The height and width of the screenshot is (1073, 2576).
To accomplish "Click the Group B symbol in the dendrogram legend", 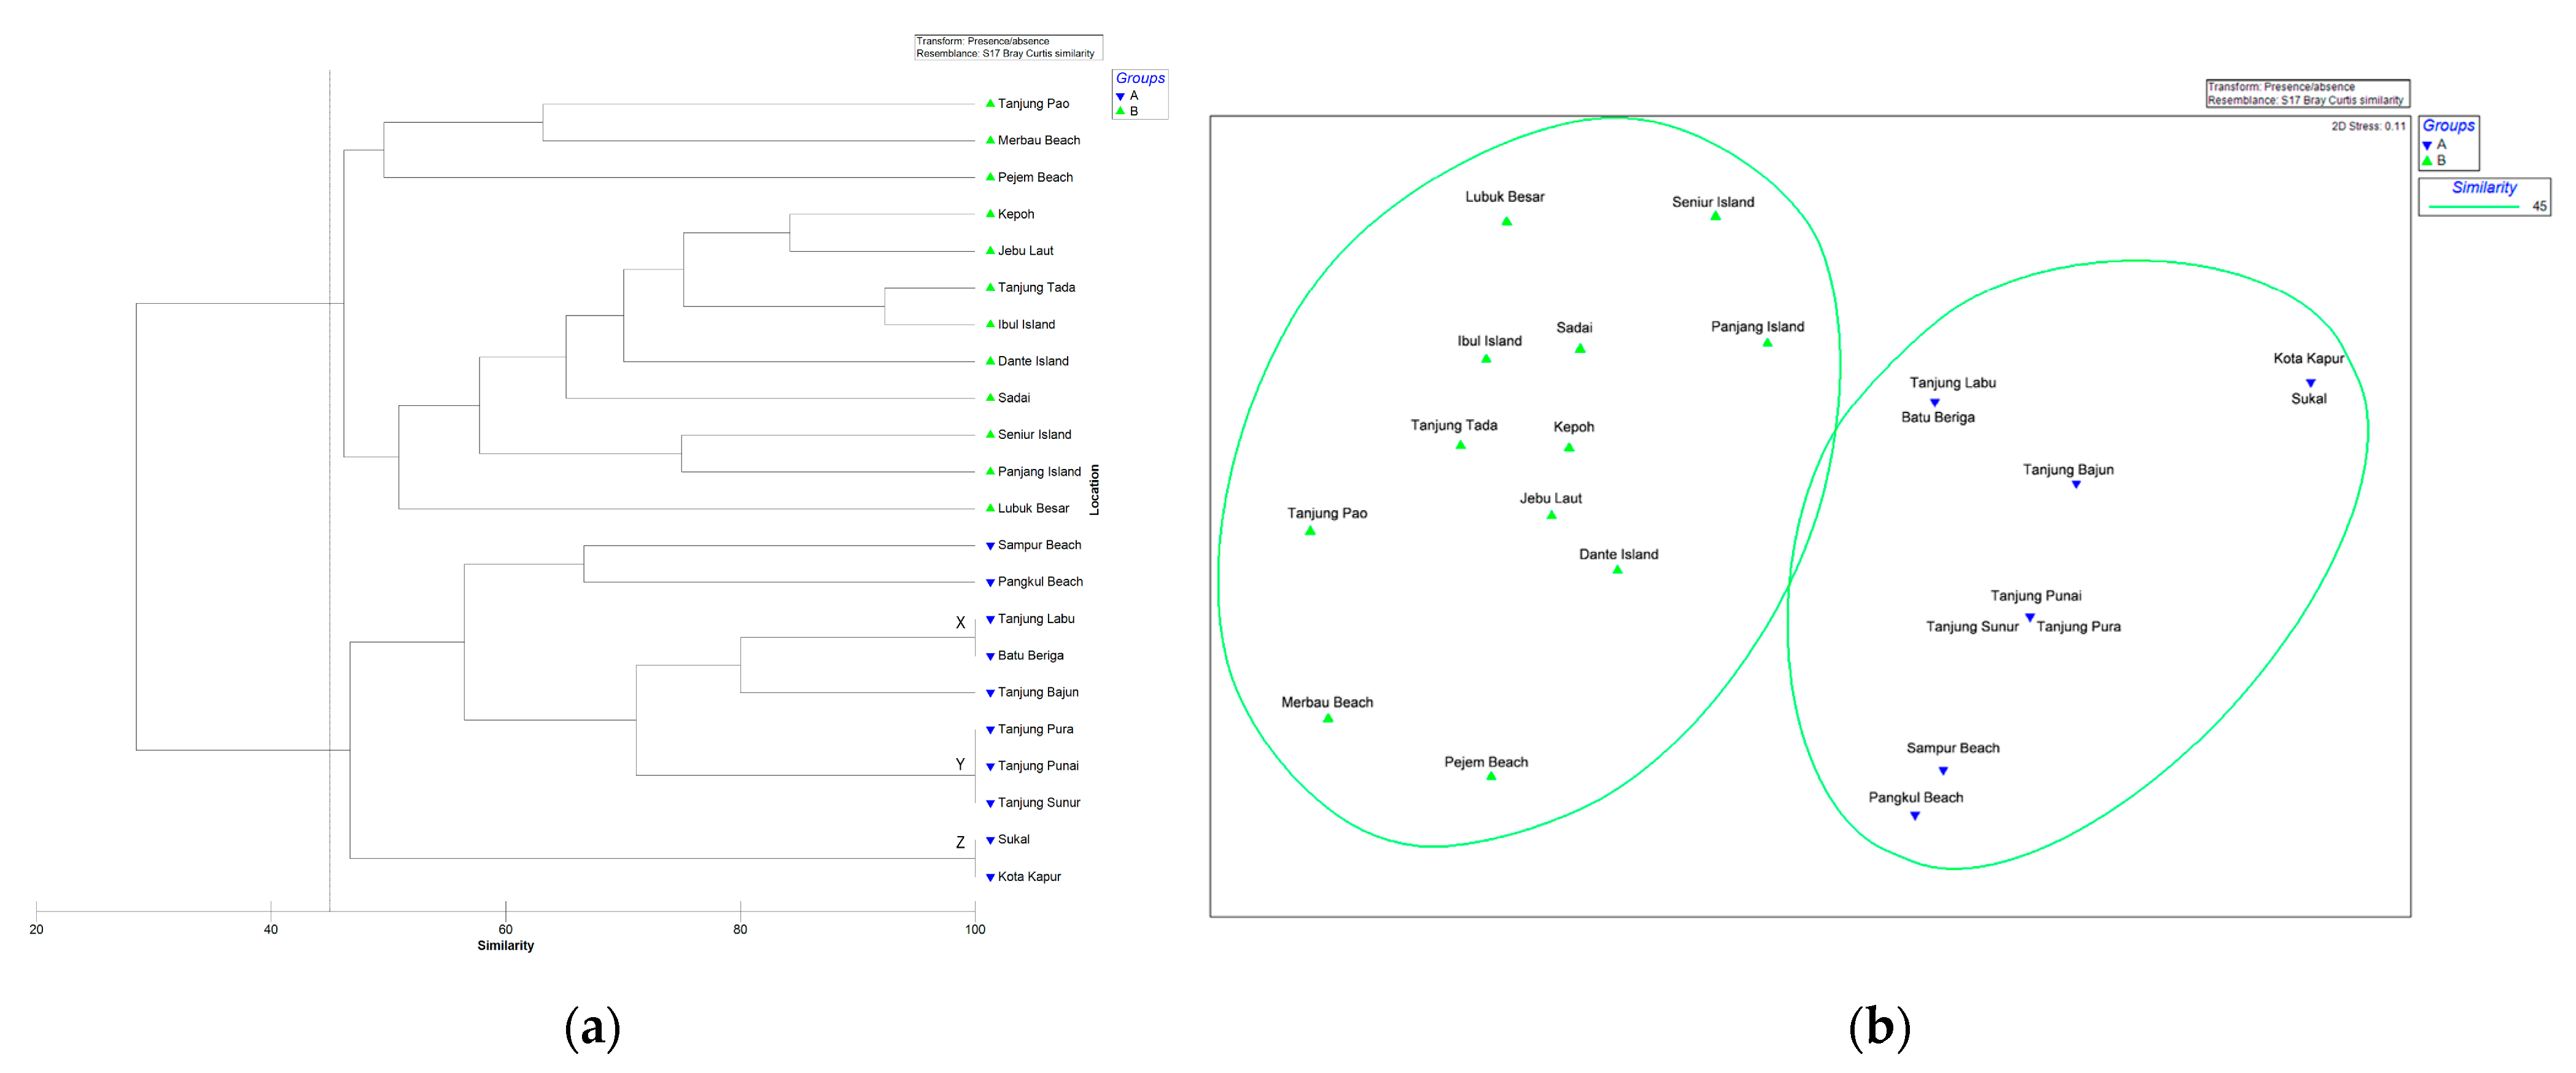I will 1120,111.
